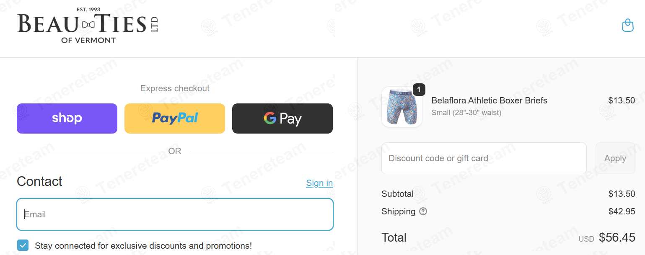645x255 pixels.
Task: Click the quantity badge on product thumbnail
Action: (x=419, y=90)
